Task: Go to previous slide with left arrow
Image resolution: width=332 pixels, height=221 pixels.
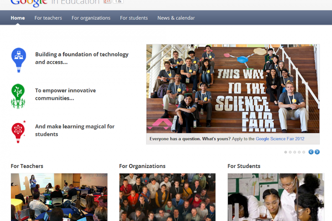Action: tap(311, 152)
